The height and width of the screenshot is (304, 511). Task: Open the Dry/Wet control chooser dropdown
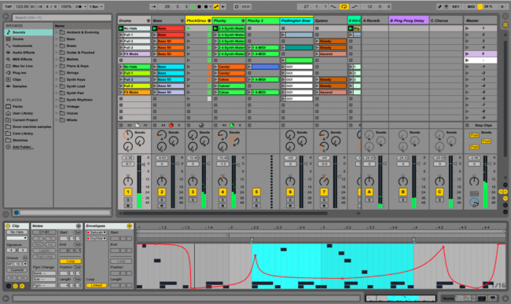click(96, 239)
